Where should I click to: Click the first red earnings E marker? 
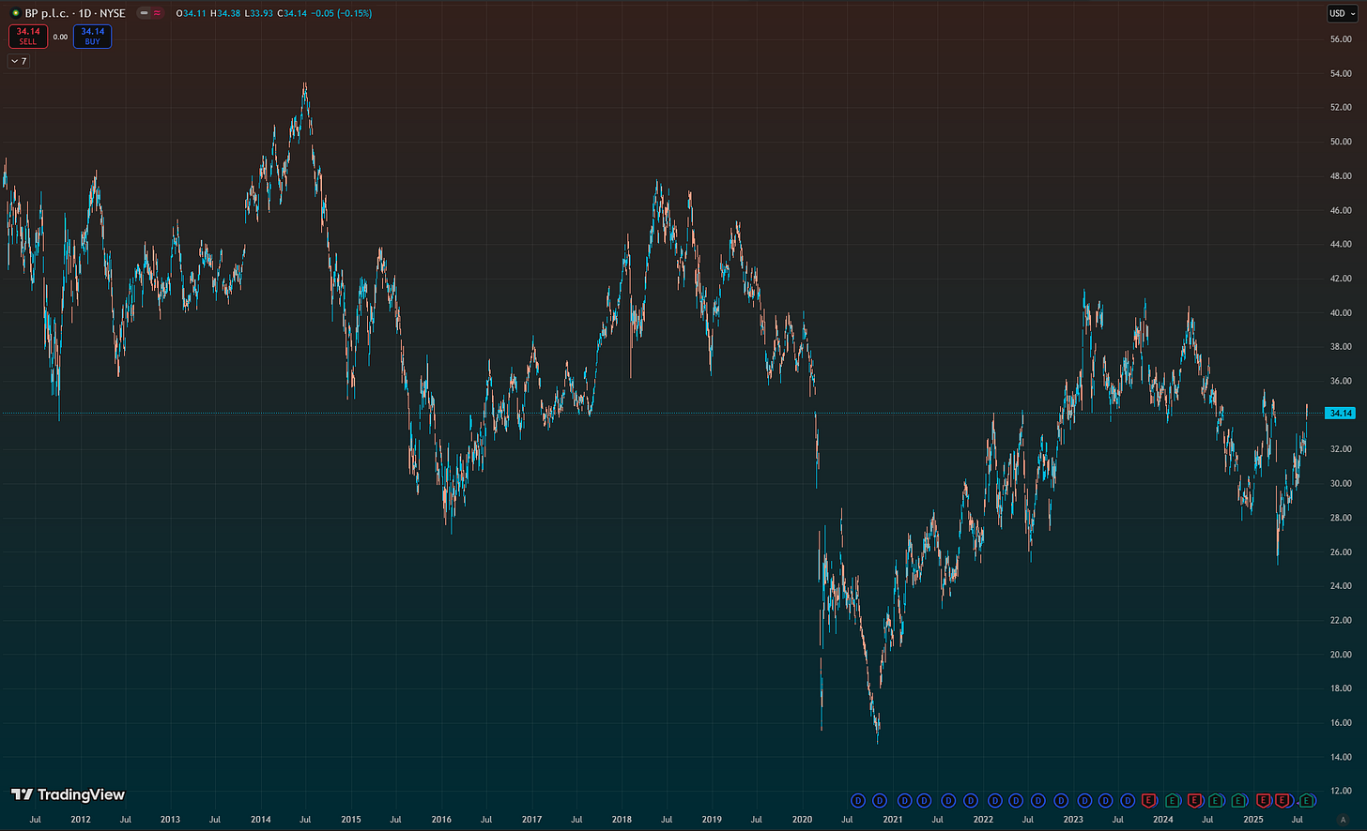(x=1149, y=801)
